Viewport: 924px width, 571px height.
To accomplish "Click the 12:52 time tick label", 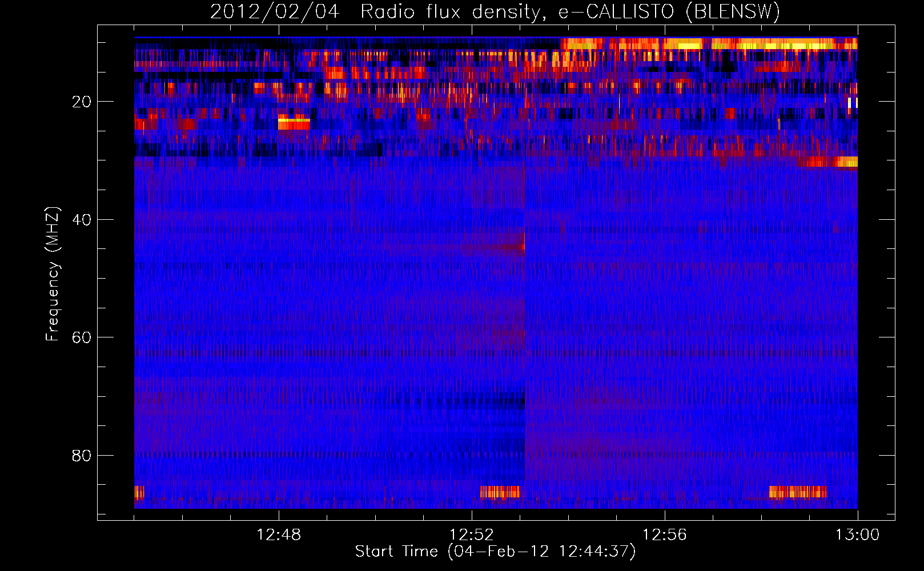I will point(472,535).
